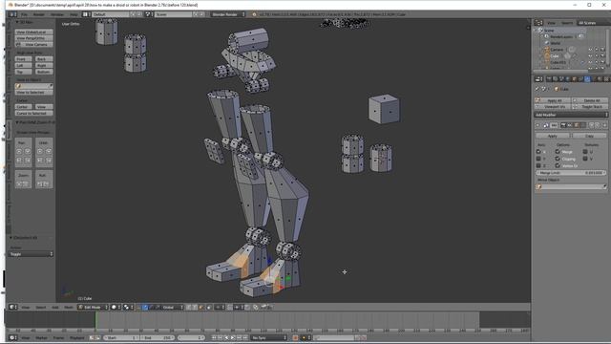This screenshot has height=344, width=611.
Task: Click View Global/Local button
Action: click(x=34, y=32)
